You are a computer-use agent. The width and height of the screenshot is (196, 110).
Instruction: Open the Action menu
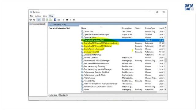pos(38,16)
